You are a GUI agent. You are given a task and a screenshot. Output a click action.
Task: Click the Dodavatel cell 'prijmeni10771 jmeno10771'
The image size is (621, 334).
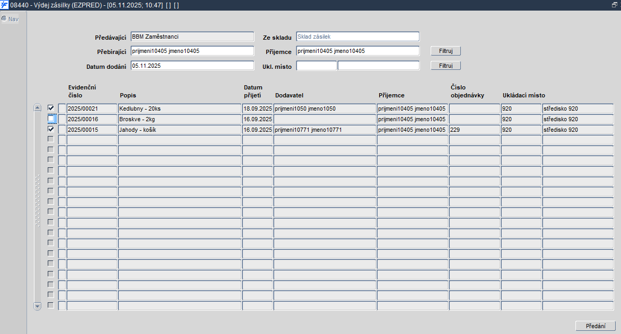[x=325, y=130]
